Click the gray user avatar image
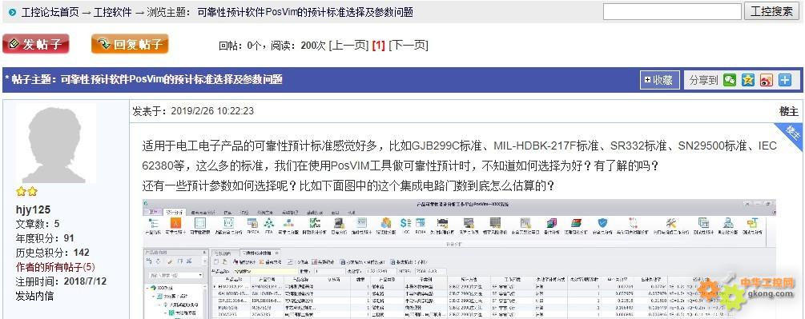This screenshot has height=319, width=805. tap(55, 143)
